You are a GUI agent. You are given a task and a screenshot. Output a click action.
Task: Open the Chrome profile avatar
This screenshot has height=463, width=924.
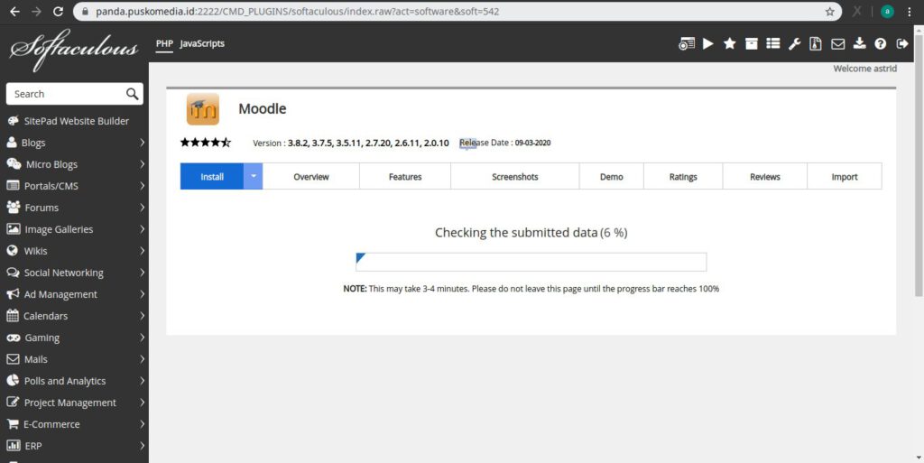[887, 11]
